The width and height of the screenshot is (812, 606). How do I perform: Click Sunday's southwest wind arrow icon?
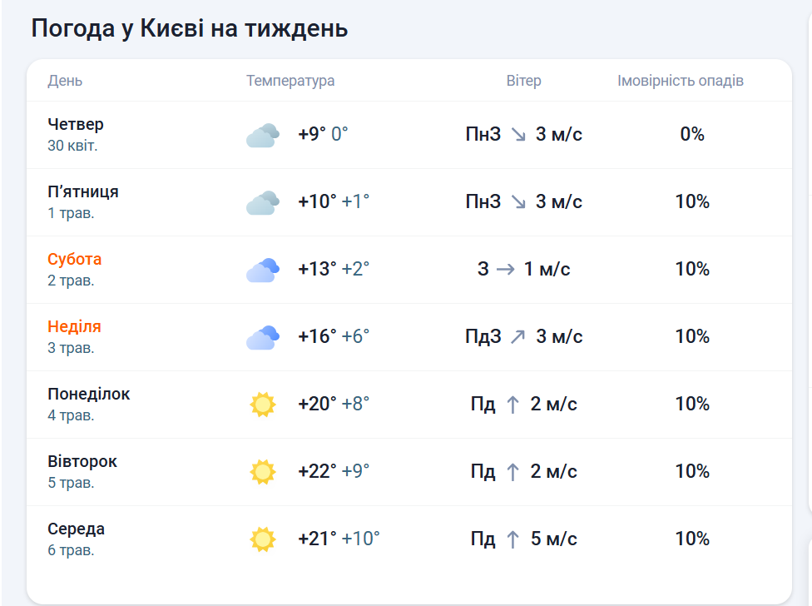coord(518,337)
